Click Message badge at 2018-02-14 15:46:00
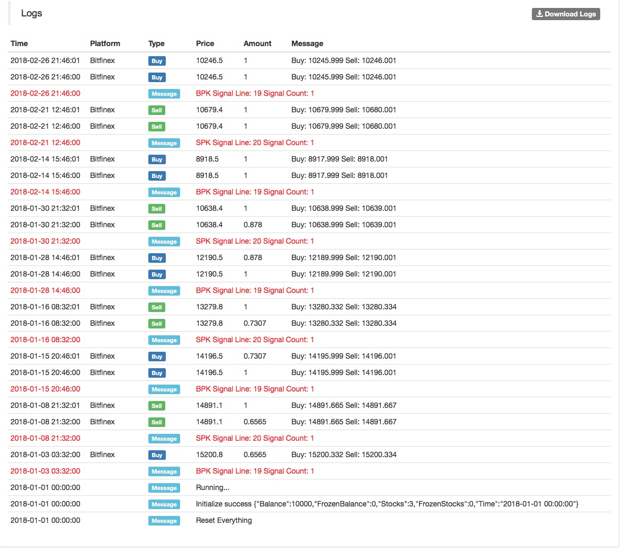623x552 pixels. [x=164, y=192]
